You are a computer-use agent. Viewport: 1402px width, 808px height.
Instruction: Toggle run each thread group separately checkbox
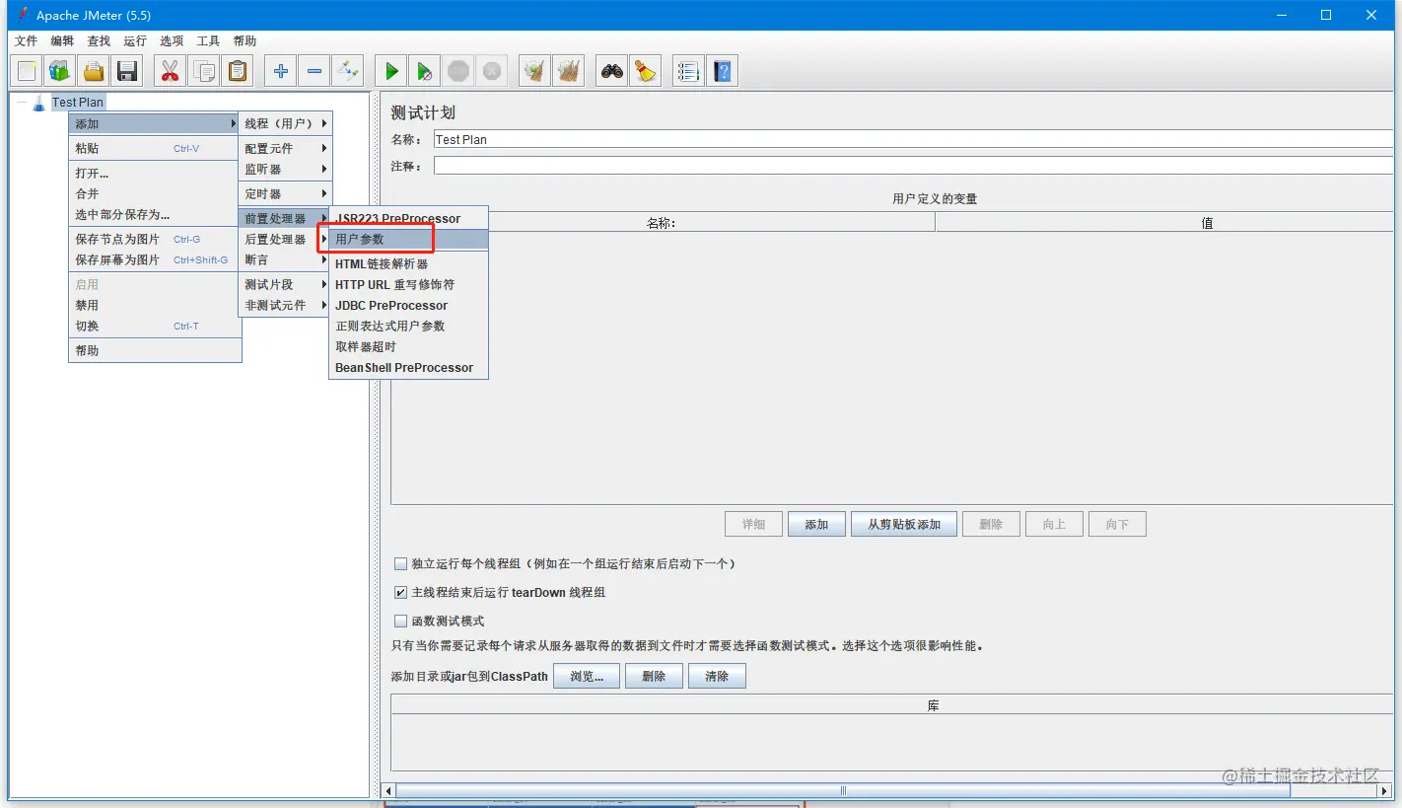400,564
